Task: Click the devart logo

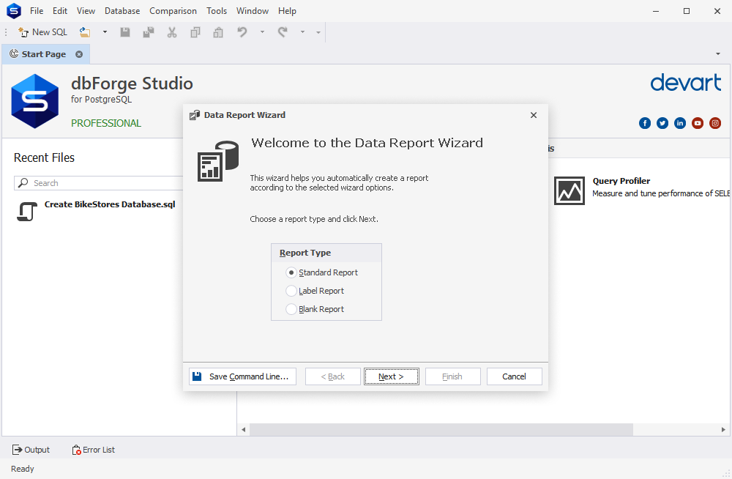Action: coord(686,83)
